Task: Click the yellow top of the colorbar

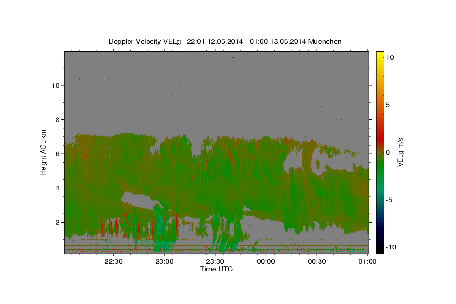Action: [380, 55]
